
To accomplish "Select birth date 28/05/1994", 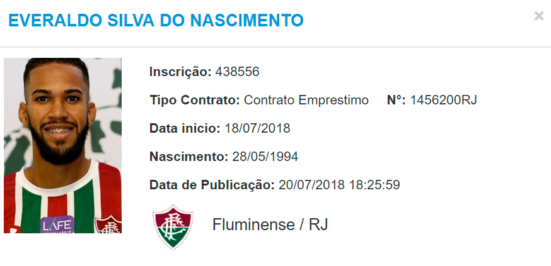I will click(x=265, y=157).
